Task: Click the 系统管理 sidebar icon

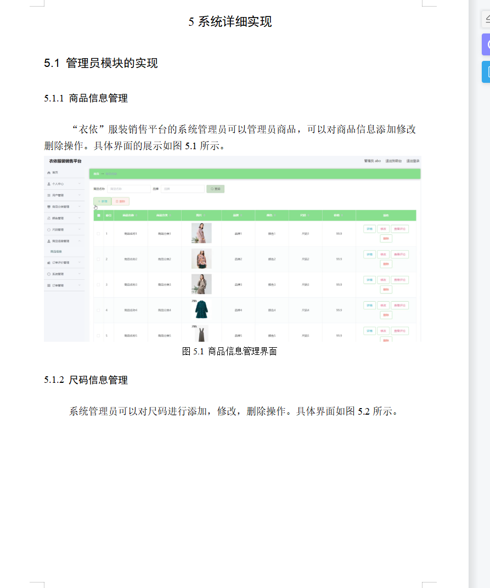Action: point(49,274)
